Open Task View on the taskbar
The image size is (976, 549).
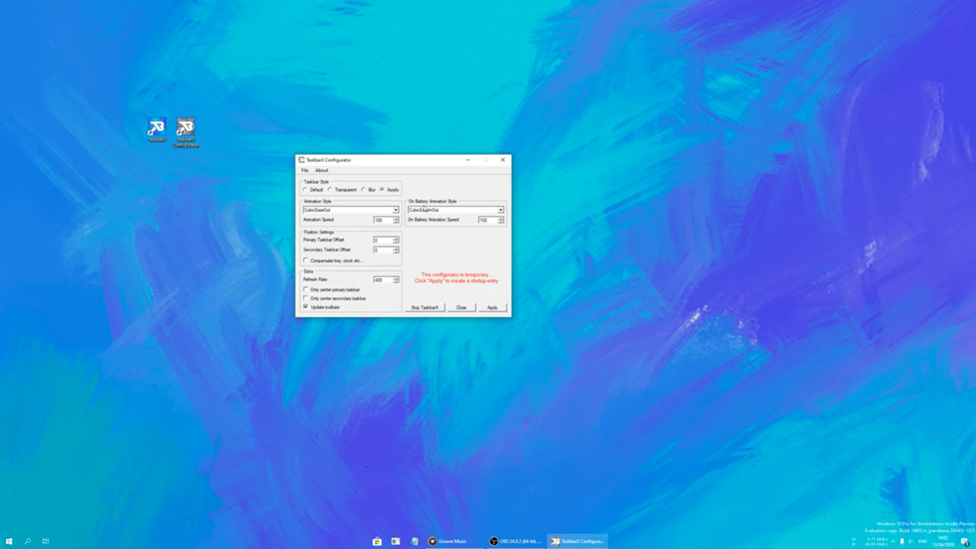(45, 541)
